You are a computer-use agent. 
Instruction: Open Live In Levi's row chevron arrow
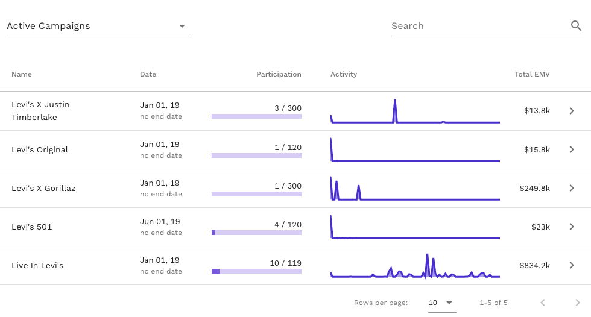pyautogui.click(x=572, y=265)
